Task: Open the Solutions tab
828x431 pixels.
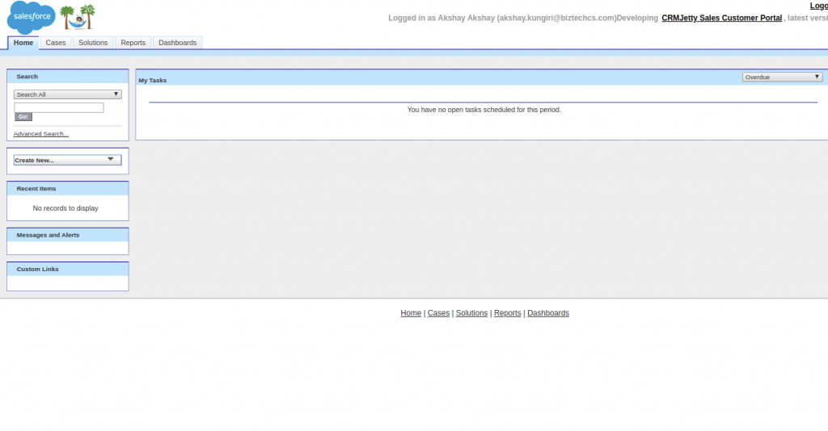Action: coord(93,43)
